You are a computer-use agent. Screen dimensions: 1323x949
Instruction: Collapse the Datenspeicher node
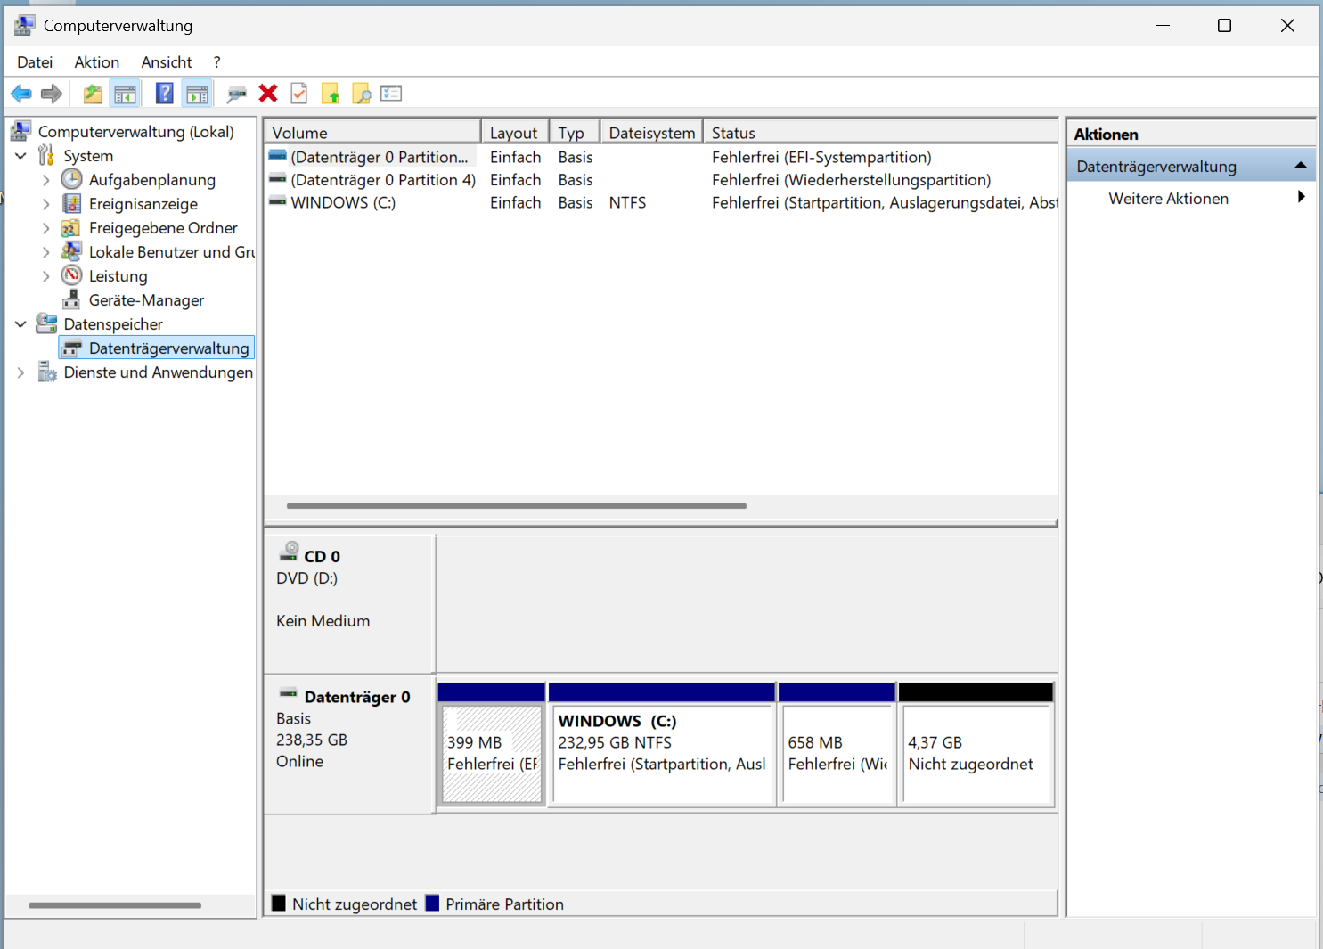pos(20,324)
